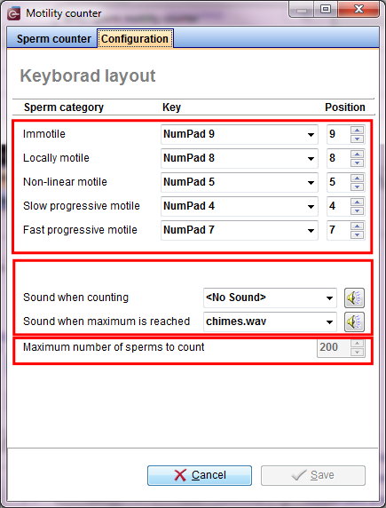
Task: Play the 'Sound when counting' preview speaker icon
Action: (354, 298)
